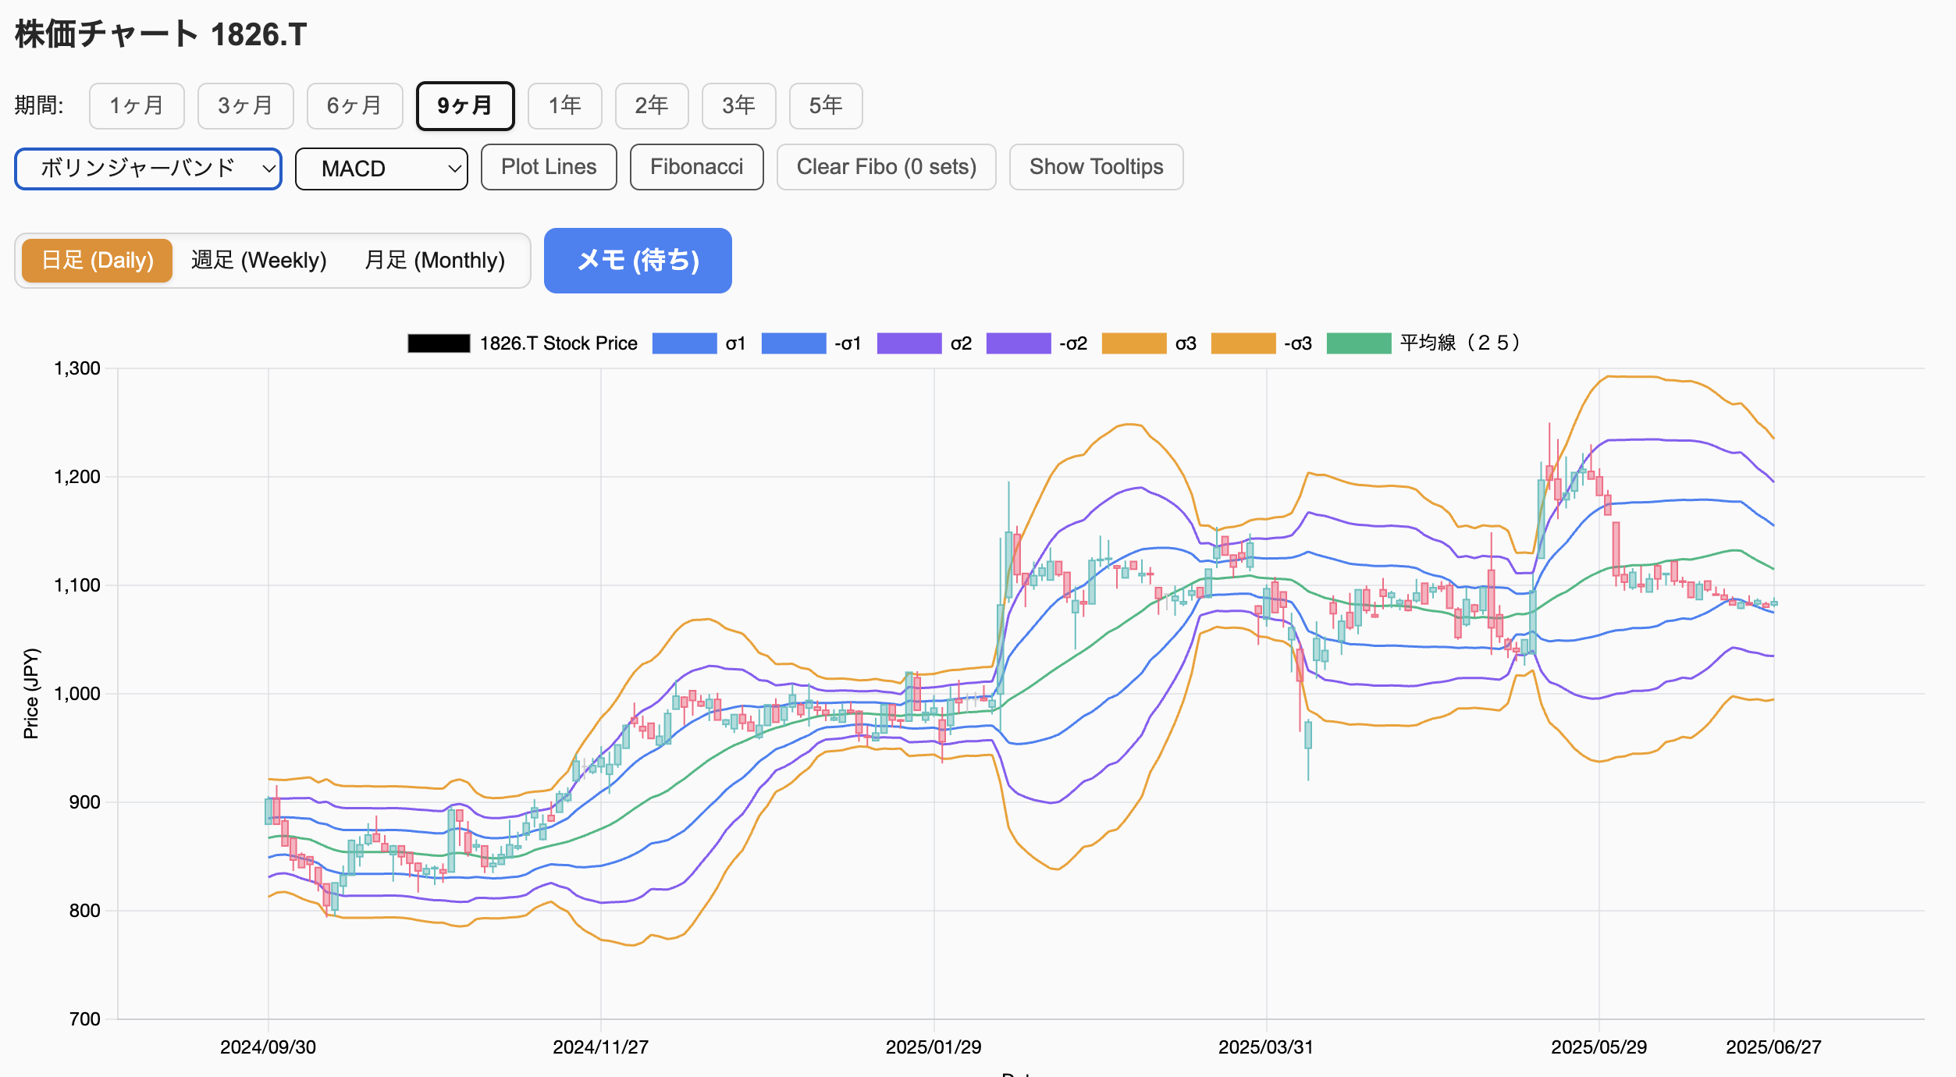Switch period to 2年
This screenshot has width=1956, height=1077.
coord(652,105)
